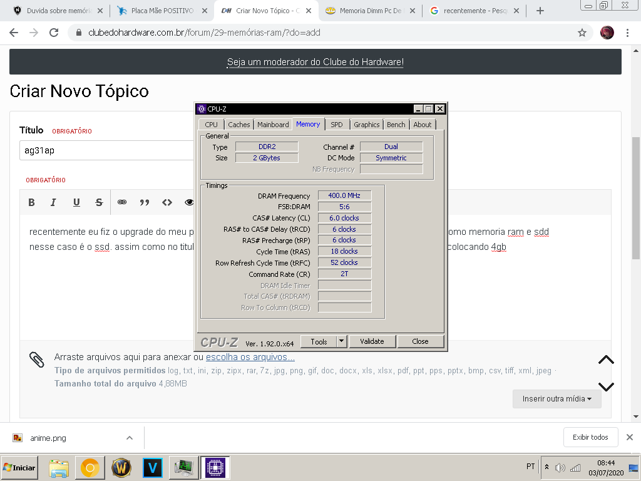Reload the current page
641x481 pixels.
[x=54, y=33]
